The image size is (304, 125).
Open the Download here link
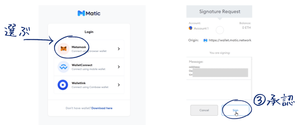pyautogui.click(x=102, y=108)
